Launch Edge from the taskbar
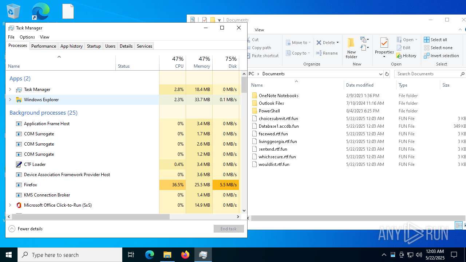Image resolution: width=466 pixels, height=262 pixels. click(x=150, y=255)
